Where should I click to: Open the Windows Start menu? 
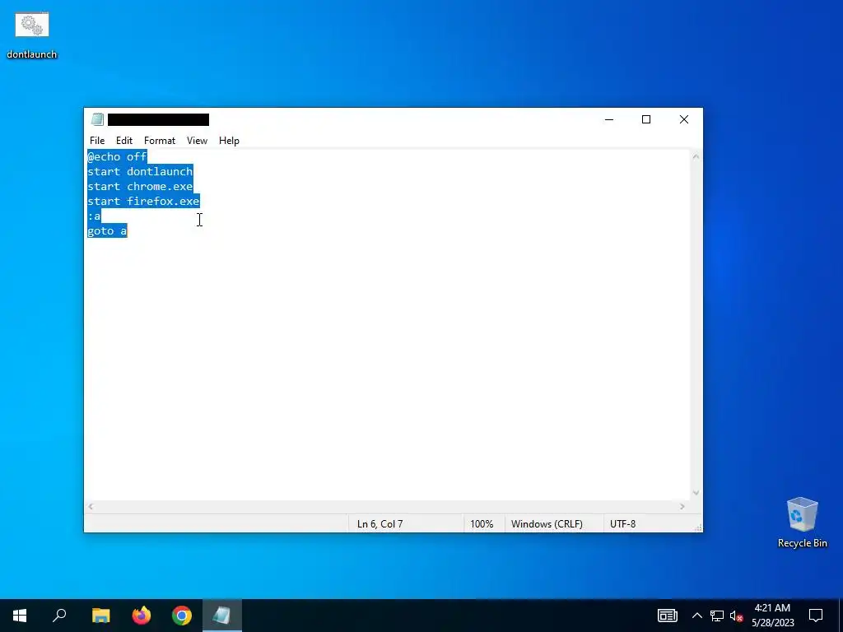point(20,616)
